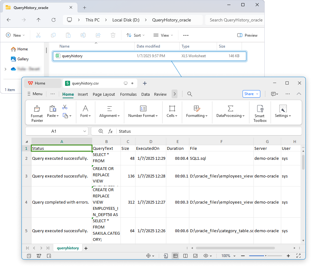Click the sheet horizontal scrollbar
The height and width of the screenshot is (267, 312).
coord(235,248)
